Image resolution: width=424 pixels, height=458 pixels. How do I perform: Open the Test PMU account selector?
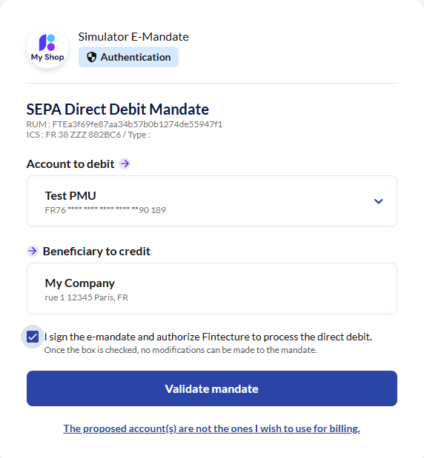[212, 201]
